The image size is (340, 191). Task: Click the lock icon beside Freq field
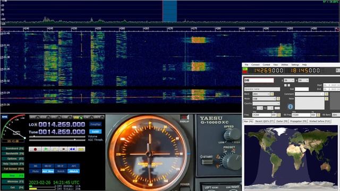pyautogui.click(x=279, y=115)
